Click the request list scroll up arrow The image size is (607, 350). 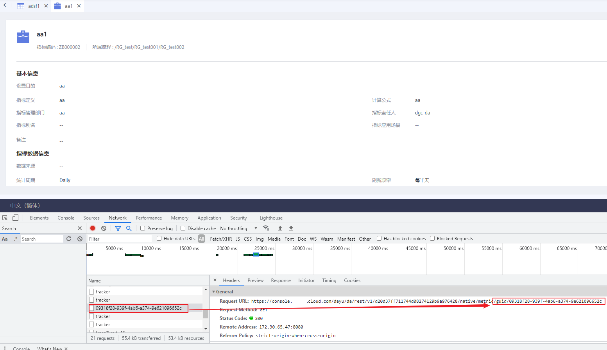point(206,289)
